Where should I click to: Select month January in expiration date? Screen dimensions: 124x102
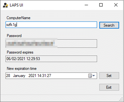[19, 76]
